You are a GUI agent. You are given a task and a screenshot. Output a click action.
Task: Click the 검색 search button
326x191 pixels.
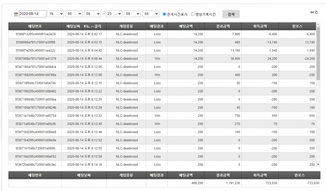coord(231,14)
